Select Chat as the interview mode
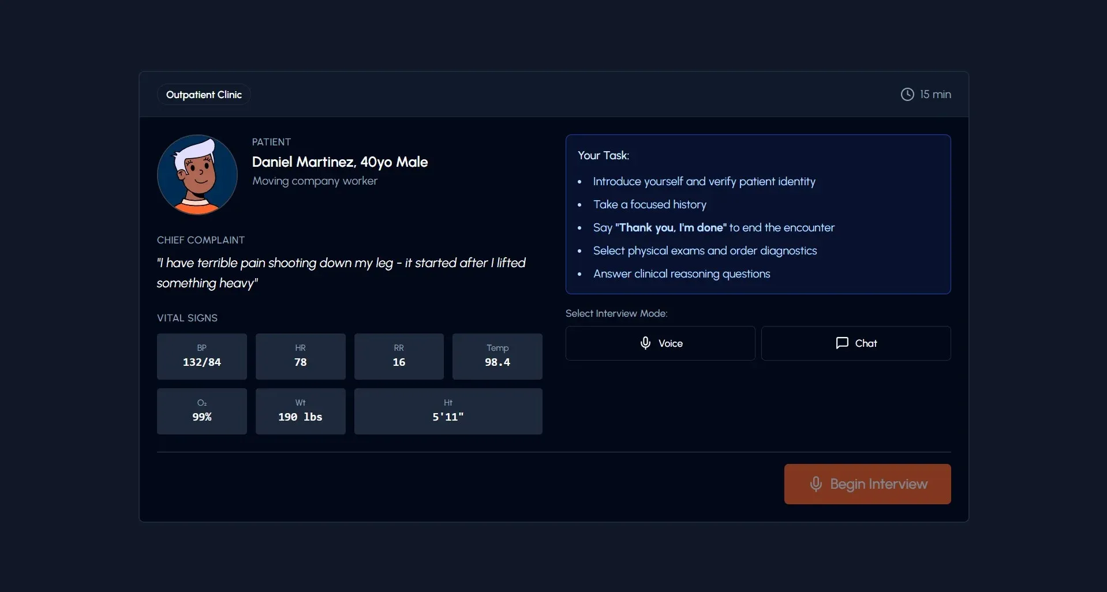 (856, 343)
